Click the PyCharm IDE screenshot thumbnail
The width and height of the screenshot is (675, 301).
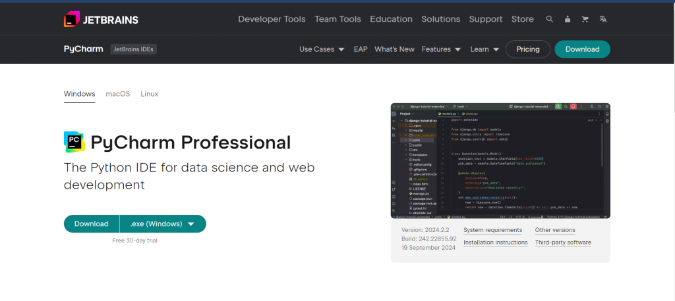point(500,161)
